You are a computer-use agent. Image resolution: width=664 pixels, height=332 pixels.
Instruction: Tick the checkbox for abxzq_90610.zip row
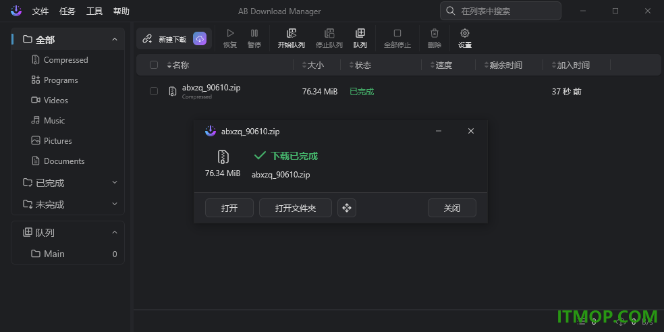click(x=154, y=91)
